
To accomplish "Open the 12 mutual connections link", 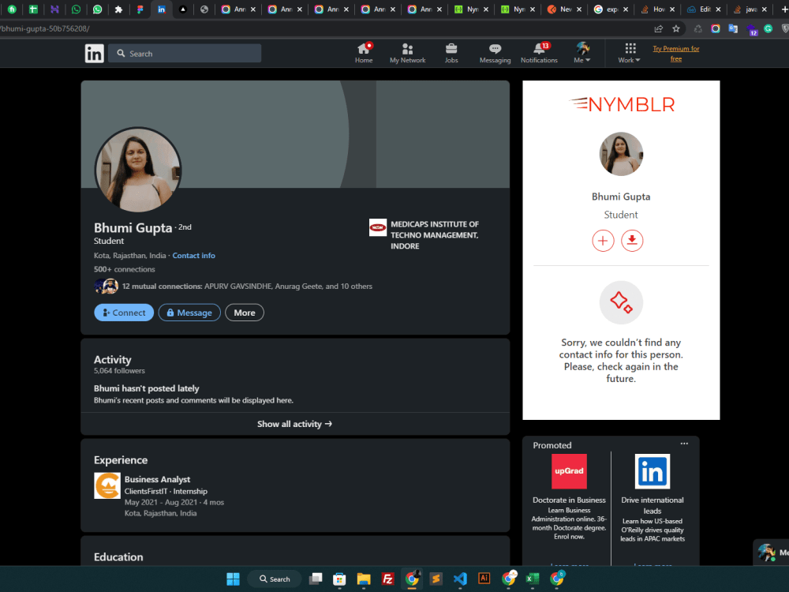I will click(x=247, y=286).
